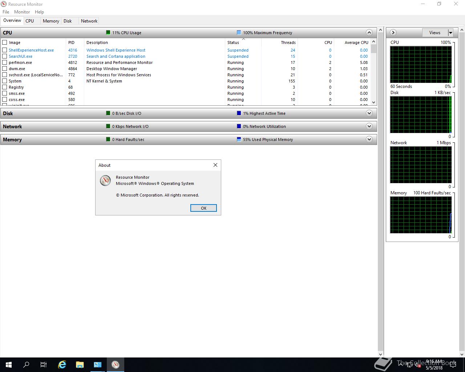Screen dimensions: 465x372
Task: Check the SearchUI.exe process checkbox
Action: [5, 56]
